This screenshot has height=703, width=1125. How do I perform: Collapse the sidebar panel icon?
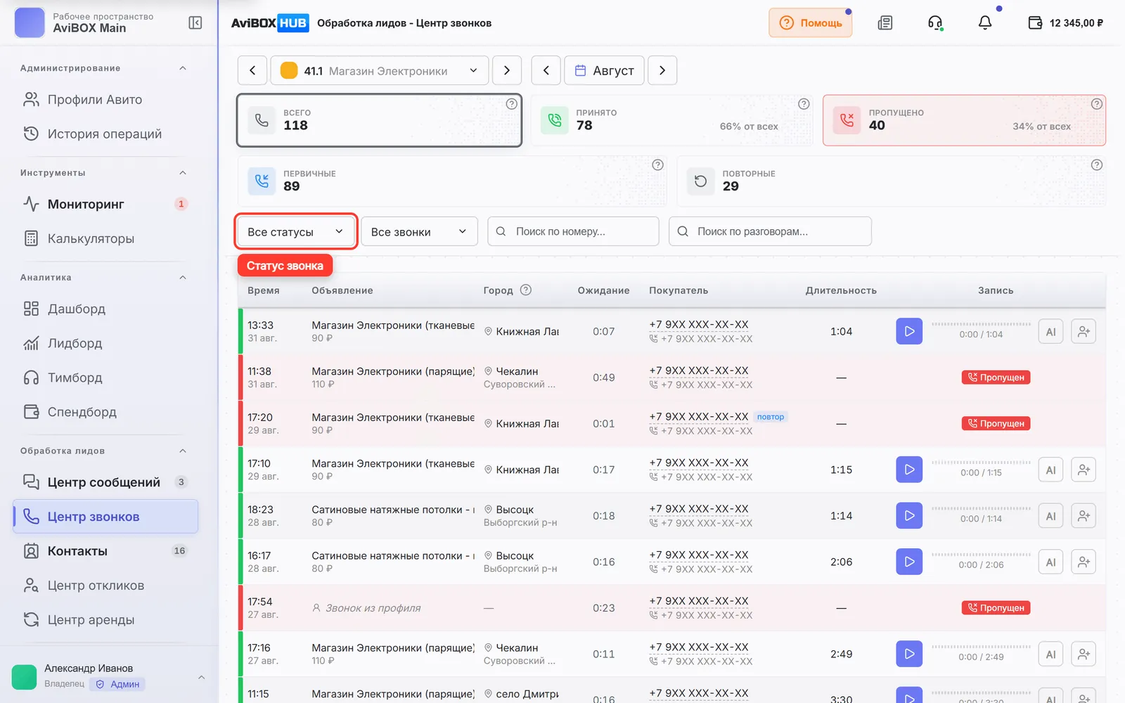[195, 23]
